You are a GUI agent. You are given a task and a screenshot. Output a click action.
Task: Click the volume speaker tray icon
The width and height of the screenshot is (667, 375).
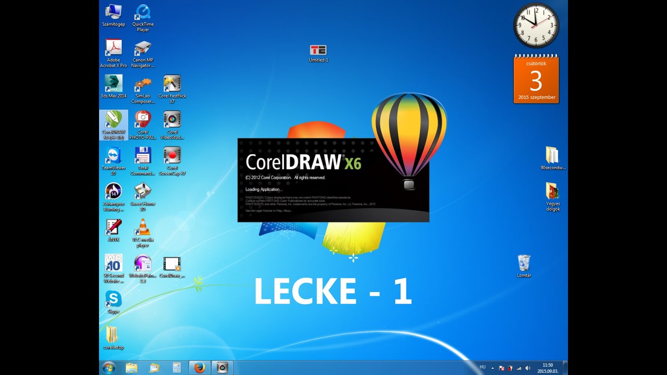527,368
